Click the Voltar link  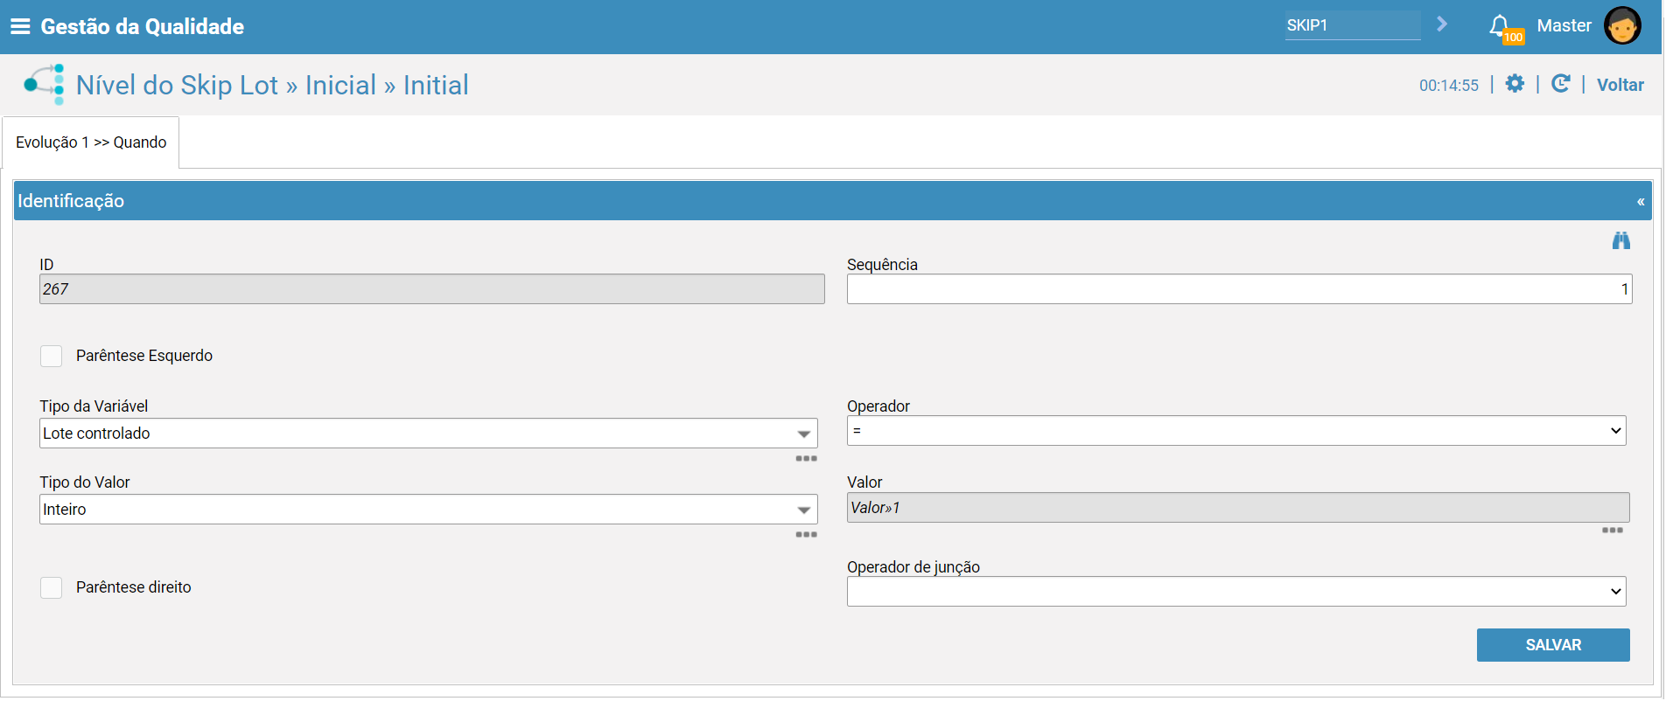(x=1620, y=85)
